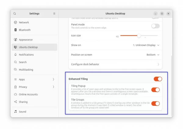Image resolution: width=183 pixels, height=129 pixels.
Task: Open the Position on screen dropdown
Action: (x=153, y=55)
